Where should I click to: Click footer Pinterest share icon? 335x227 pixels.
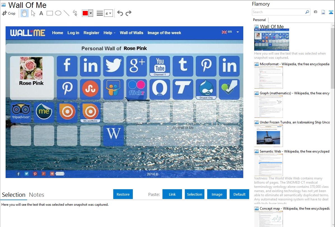(35, 174)
